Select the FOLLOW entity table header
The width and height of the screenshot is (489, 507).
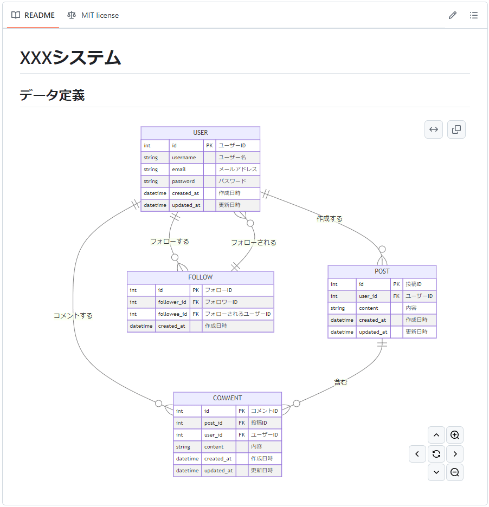(x=200, y=277)
